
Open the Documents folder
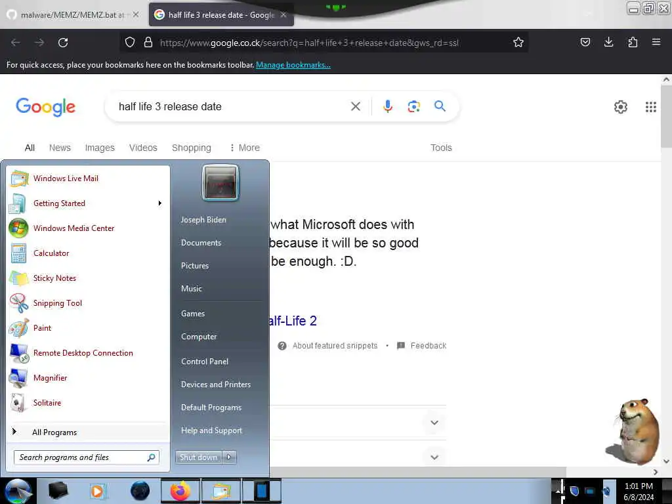point(201,243)
